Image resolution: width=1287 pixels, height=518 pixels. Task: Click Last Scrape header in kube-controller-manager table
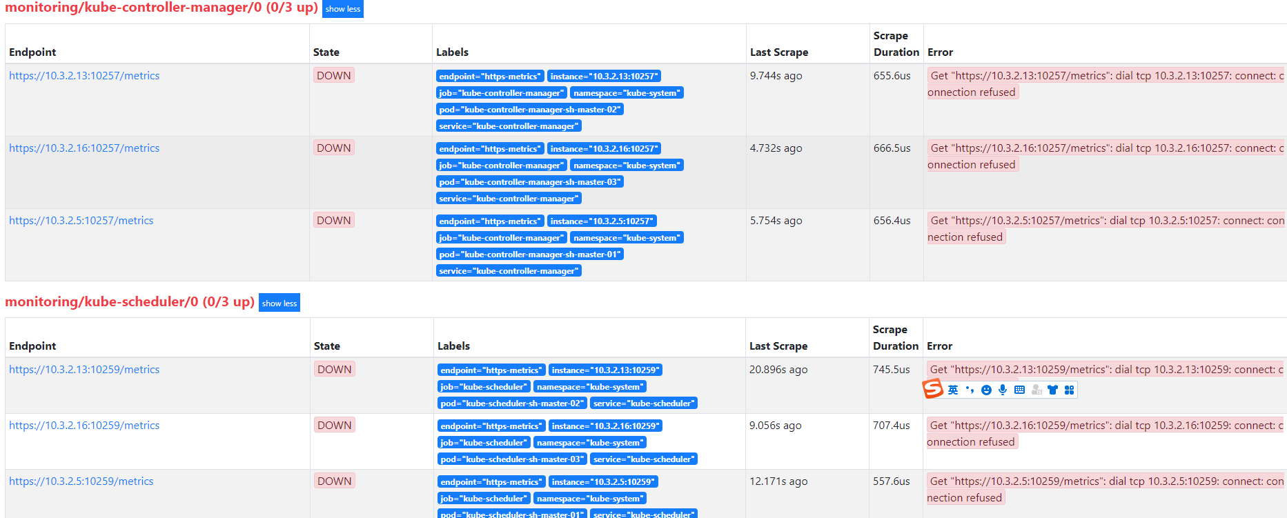pos(779,52)
